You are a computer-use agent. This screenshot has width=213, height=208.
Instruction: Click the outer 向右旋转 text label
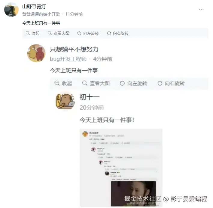coord(121,33)
